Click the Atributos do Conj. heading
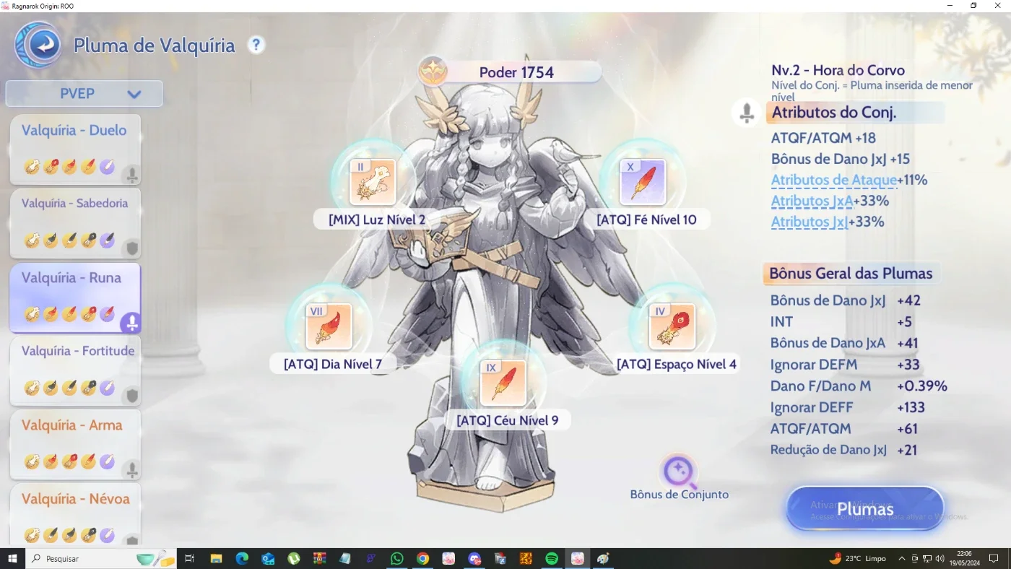 (834, 113)
